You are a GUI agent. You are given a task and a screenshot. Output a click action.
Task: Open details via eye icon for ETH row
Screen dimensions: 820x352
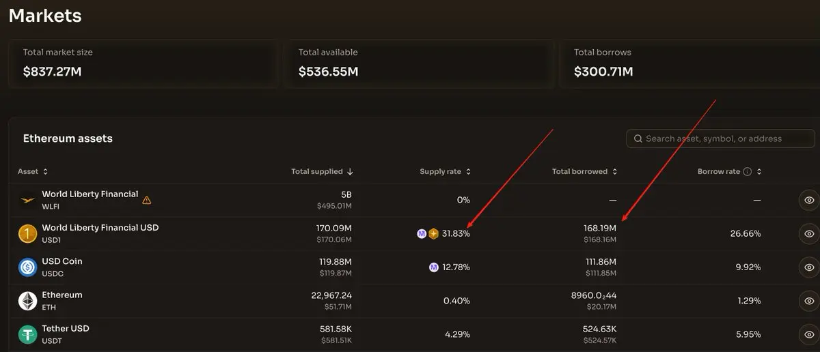[x=809, y=301]
